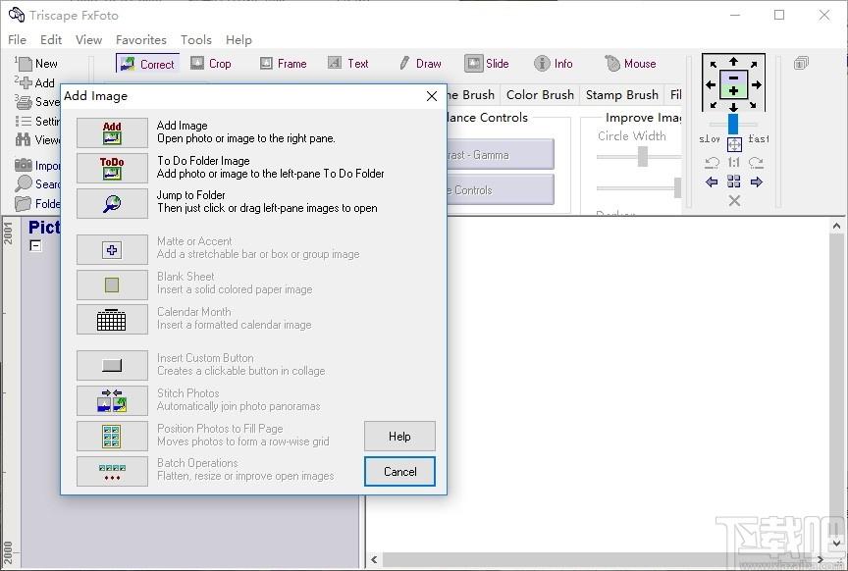The image size is (848, 571).
Task: Click the horizontal scrollbar left arrow
Action: coord(374,559)
